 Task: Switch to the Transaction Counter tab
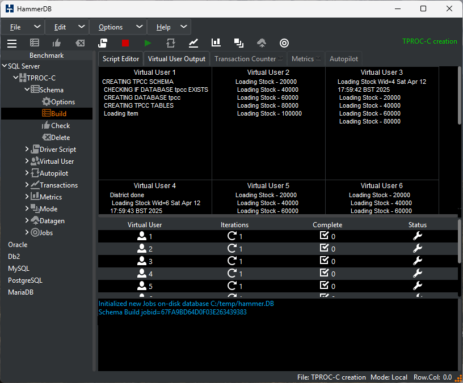(249, 59)
